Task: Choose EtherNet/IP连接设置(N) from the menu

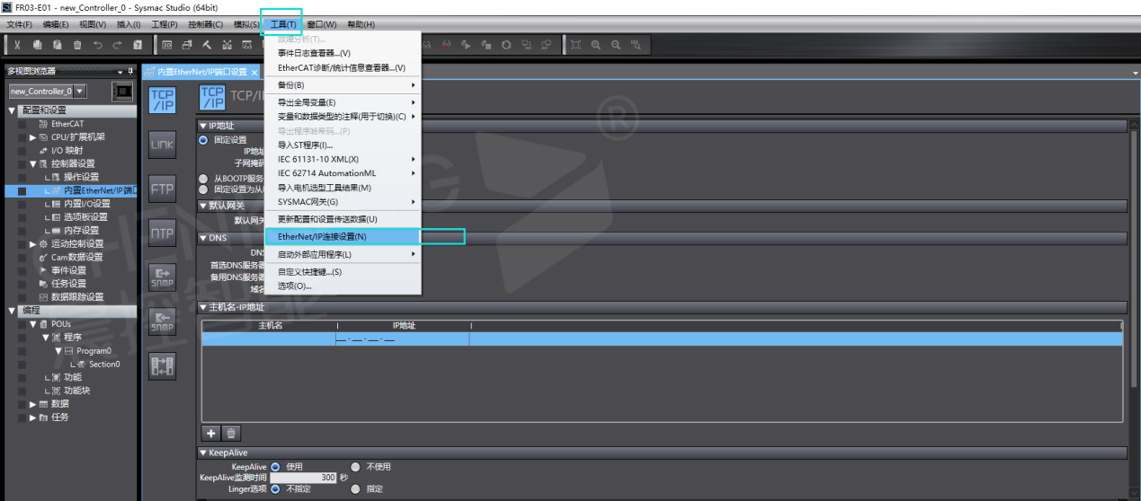Action: [x=343, y=236]
